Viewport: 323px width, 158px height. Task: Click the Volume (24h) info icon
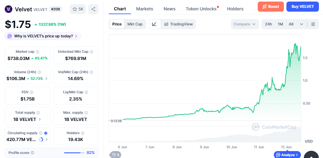39,72
